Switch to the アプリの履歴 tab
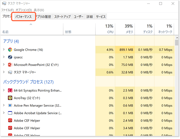 pos(43,17)
